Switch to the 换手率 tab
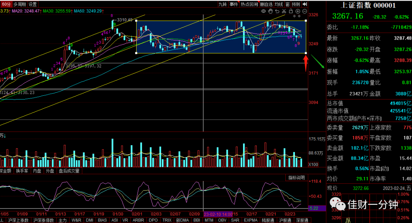Screen dimensions: 412x223 [22, 171]
